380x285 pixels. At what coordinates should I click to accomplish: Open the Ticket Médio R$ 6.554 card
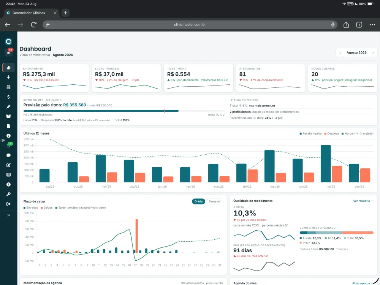tap(198, 78)
